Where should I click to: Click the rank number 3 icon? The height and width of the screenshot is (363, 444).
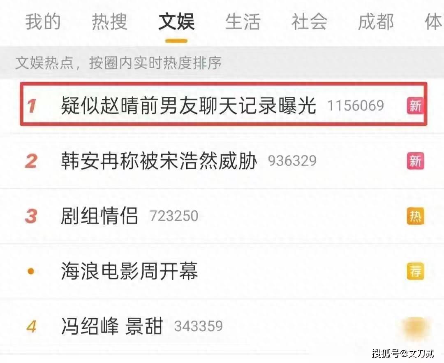point(31,216)
